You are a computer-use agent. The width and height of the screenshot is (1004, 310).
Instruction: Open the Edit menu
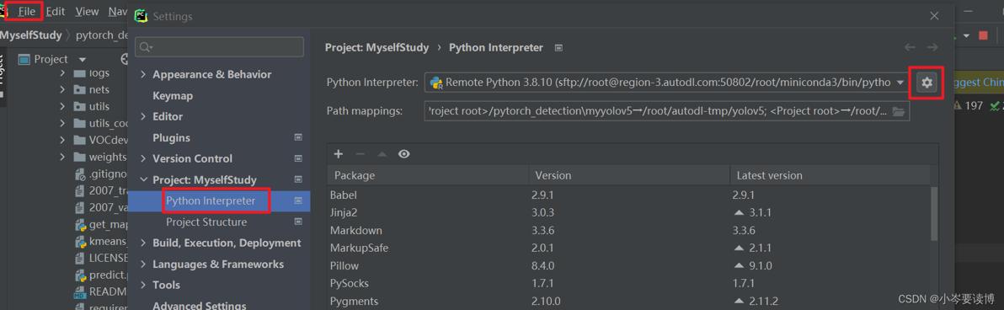tap(55, 12)
